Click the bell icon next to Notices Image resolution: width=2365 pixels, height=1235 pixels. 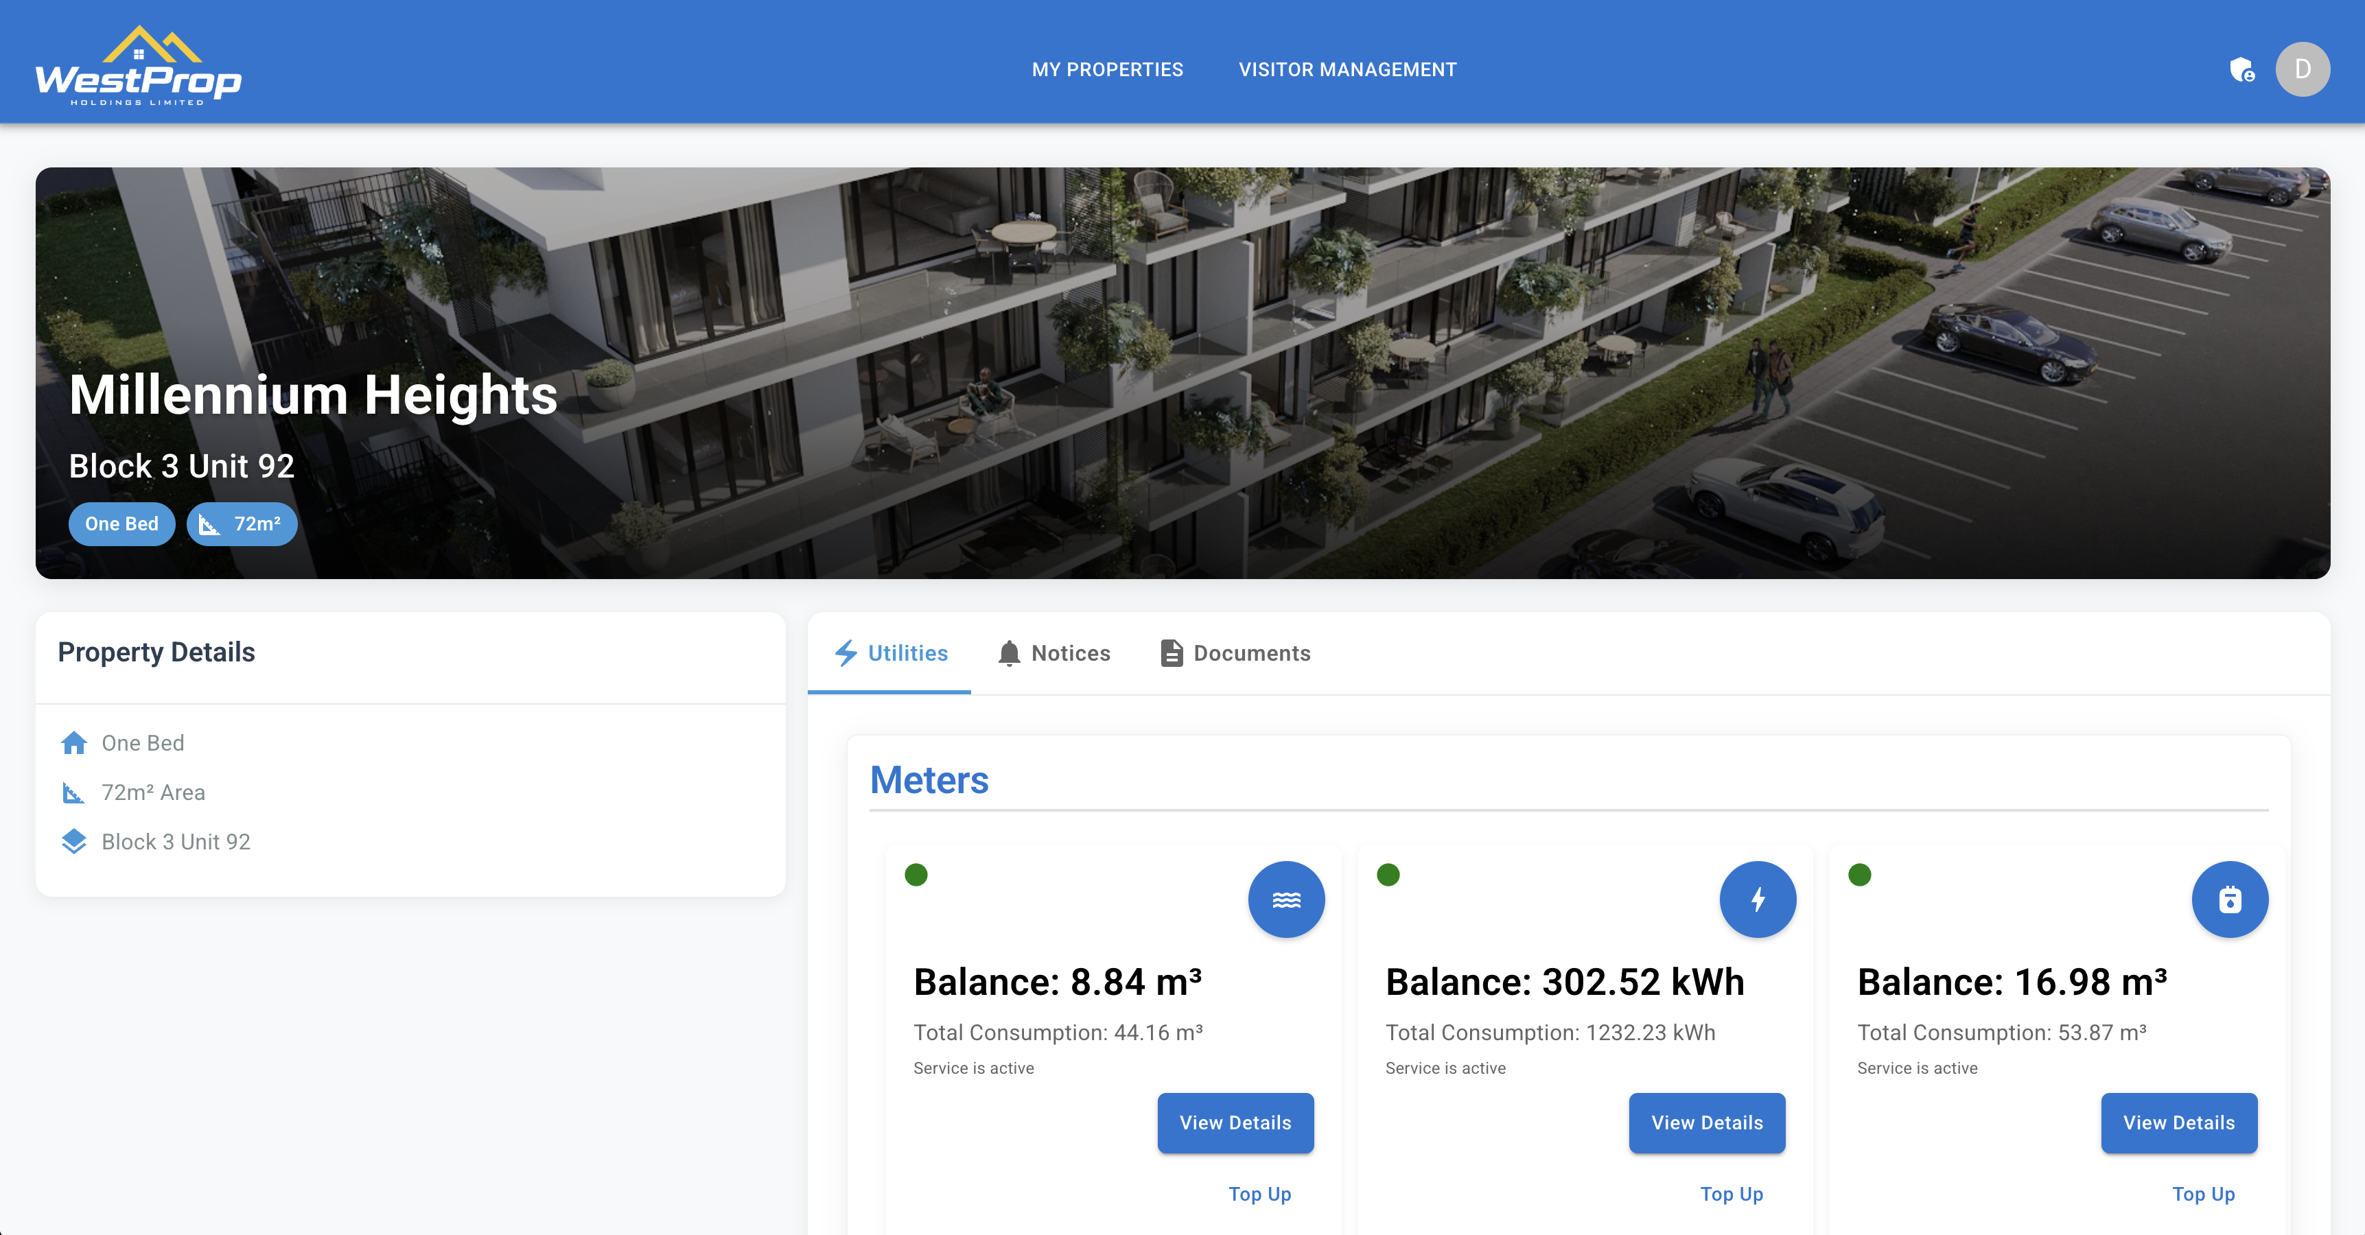pyautogui.click(x=1009, y=653)
